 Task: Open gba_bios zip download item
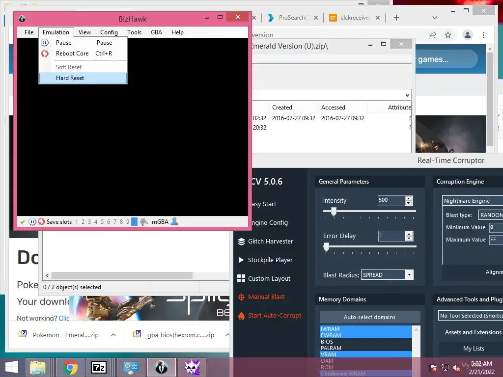click(x=175, y=335)
